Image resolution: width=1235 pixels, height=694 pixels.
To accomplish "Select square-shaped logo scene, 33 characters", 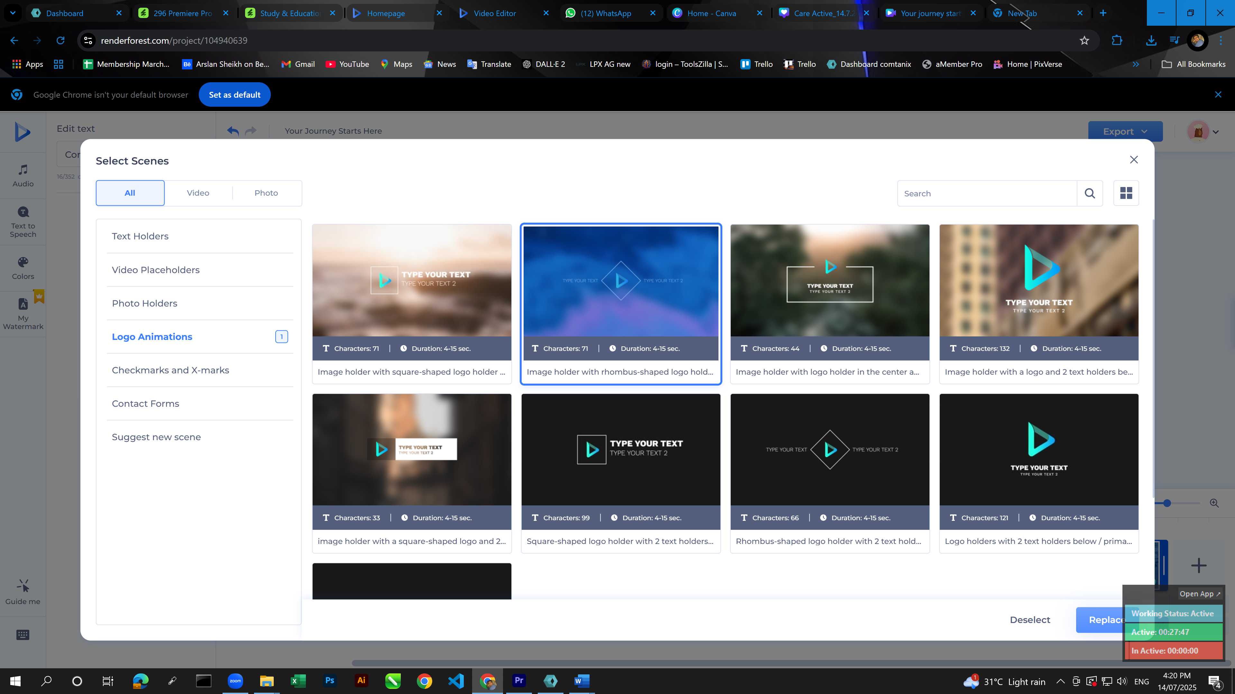I will 412,473.
